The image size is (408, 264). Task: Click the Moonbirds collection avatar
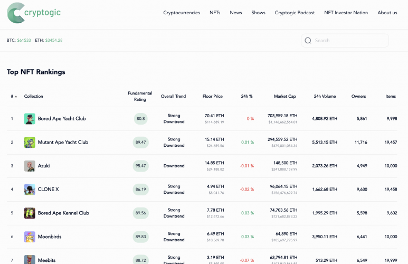tap(30, 237)
